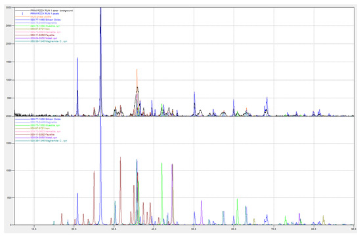The image size is (361, 238).
Task: Click the orange Multiphase profile line swatch
Action: (22, 17)
